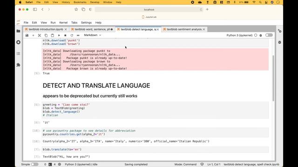Open the Apple menu
The width and height of the screenshot is (298, 167).
(20, 2)
